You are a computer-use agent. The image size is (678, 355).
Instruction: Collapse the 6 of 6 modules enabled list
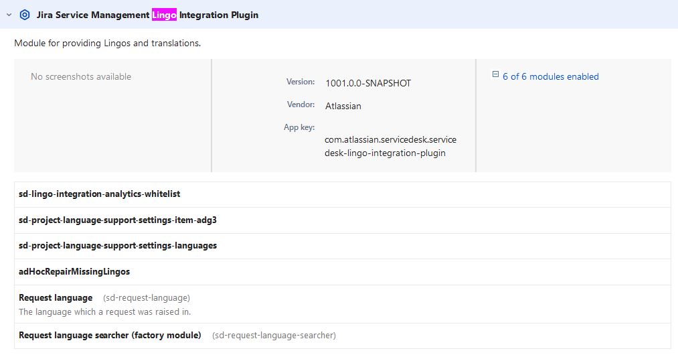coord(550,76)
